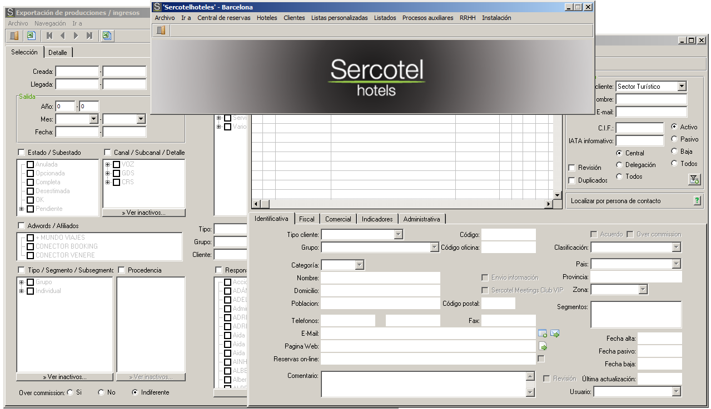Viewport: 711px width, 409px height.
Task: Go to first record in Exportación toolbar
Action: pos(49,36)
